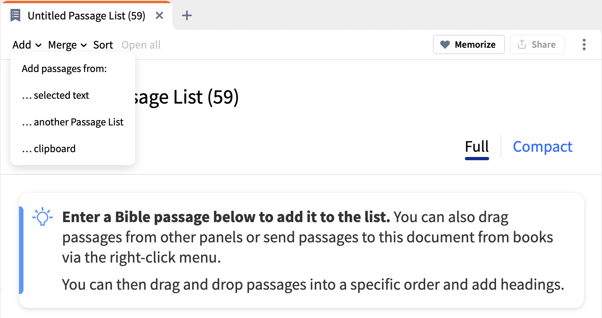Add passages from selected text
Viewport: 602px width, 318px height.
(55, 95)
